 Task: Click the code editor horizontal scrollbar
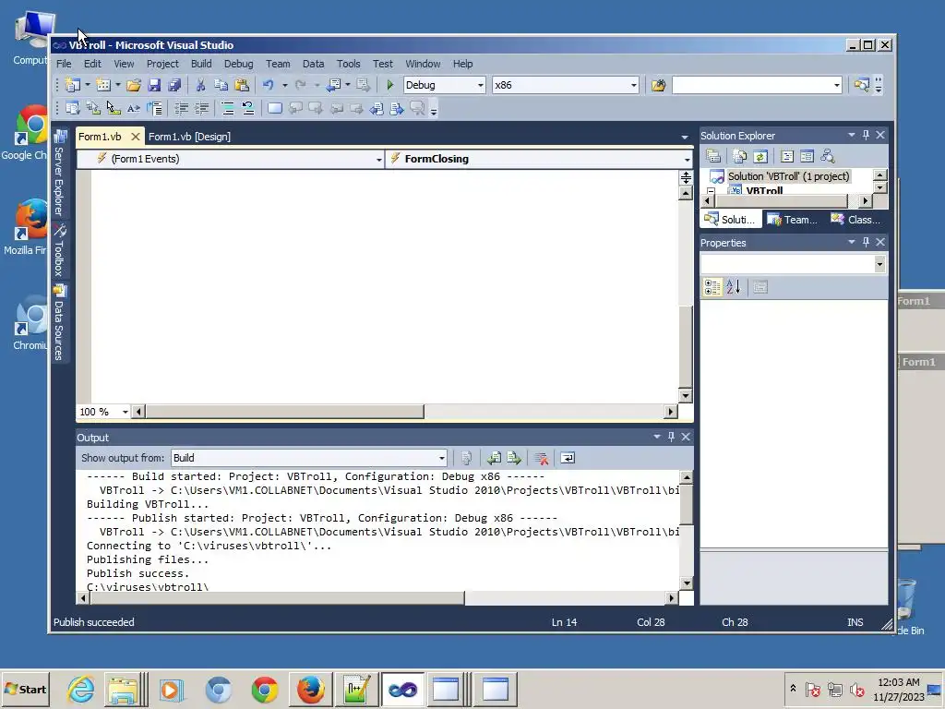284,412
